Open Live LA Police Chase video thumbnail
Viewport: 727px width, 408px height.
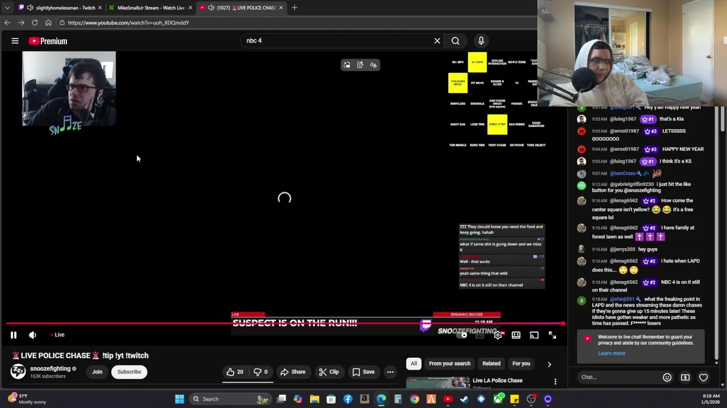point(438,382)
